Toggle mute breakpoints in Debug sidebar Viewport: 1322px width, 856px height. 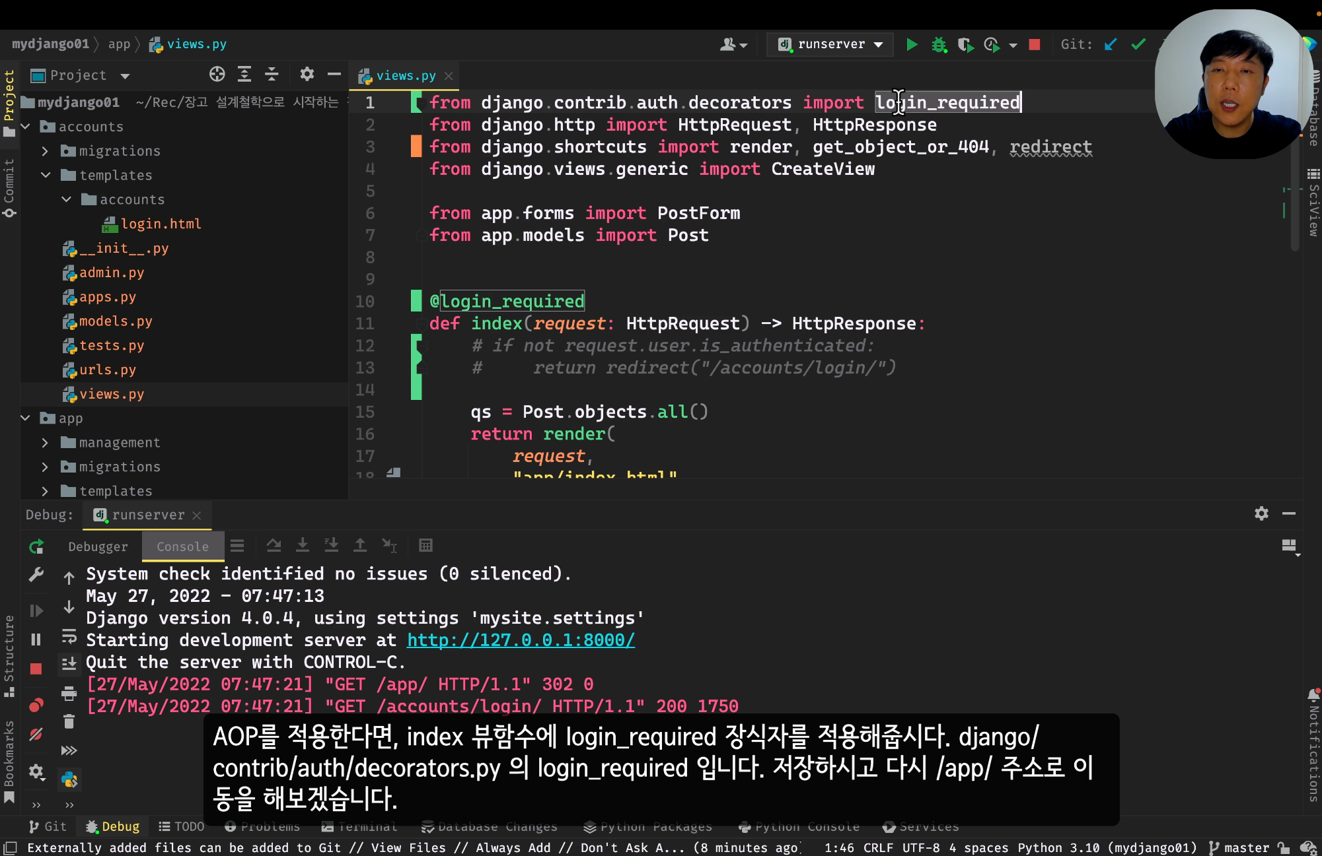click(x=36, y=734)
